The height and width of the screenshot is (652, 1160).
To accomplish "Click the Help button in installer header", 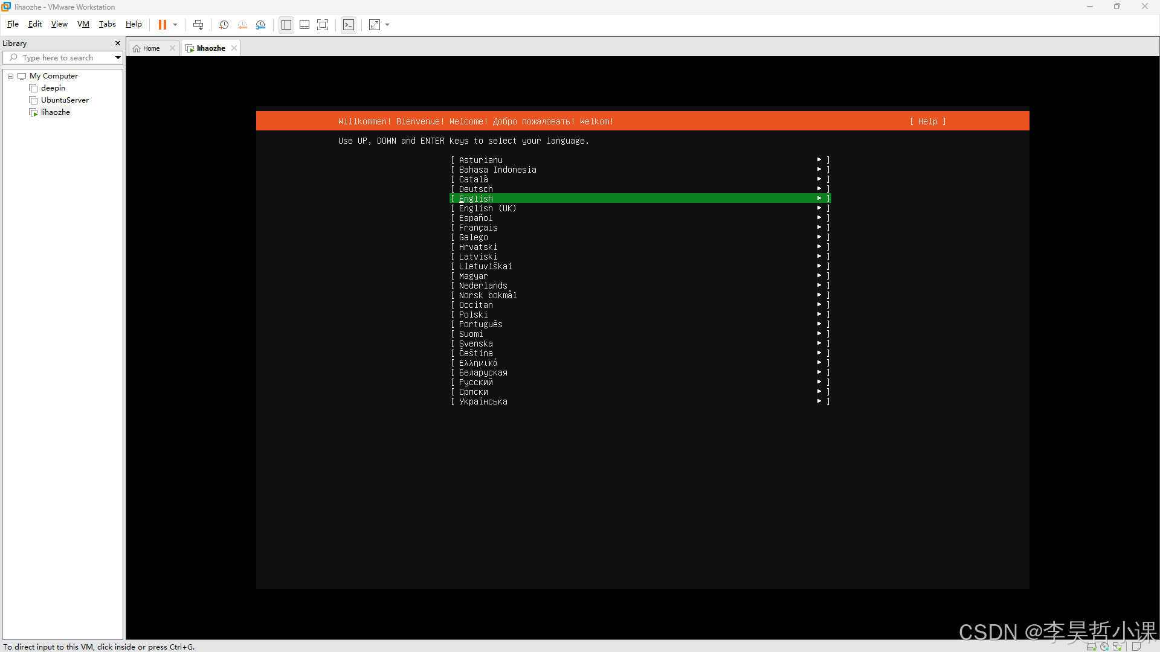I will point(928,121).
